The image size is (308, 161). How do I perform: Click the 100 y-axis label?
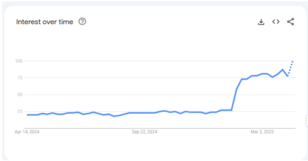click(18, 61)
